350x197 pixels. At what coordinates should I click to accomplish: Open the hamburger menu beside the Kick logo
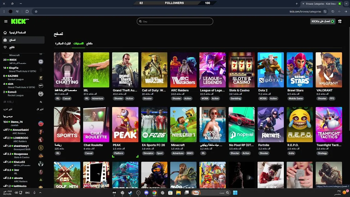click(x=6, y=21)
